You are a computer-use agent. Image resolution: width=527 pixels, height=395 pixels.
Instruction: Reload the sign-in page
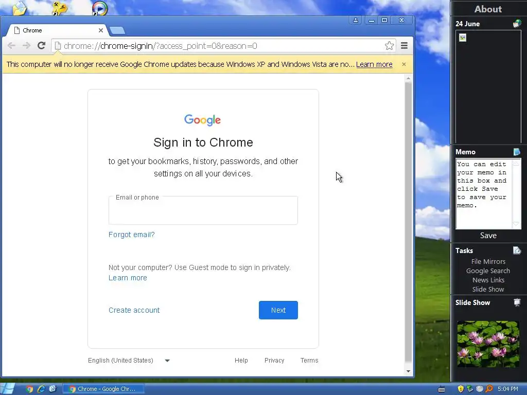click(41, 46)
